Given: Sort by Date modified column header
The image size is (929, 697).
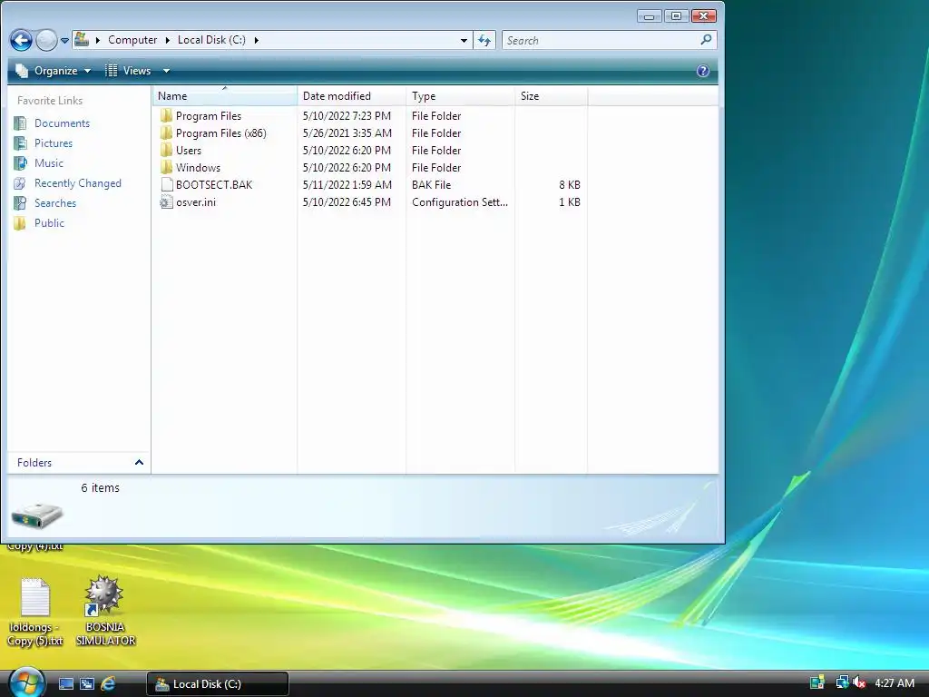Looking at the screenshot, I should [351, 96].
